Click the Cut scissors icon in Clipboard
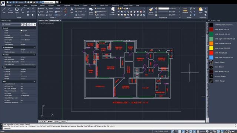This screenshot has width=237, height=133. coord(206,8)
